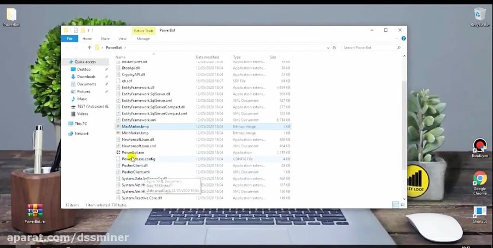The width and height of the screenshot is (493, 248).
Task: Expand the PowerBot breadcrumb chevron
Action: [125, 48]
